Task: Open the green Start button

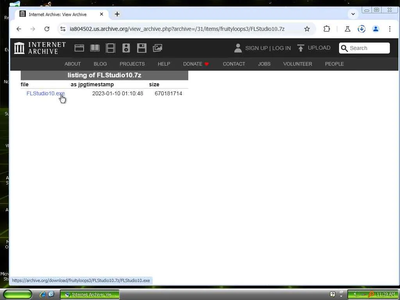Action: [x=18, y=295]
